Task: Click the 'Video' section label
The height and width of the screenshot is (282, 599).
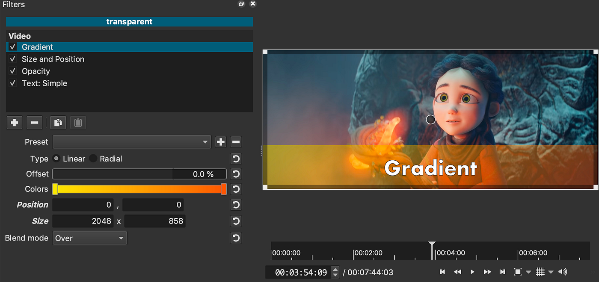Action: (x=20, y=36)
